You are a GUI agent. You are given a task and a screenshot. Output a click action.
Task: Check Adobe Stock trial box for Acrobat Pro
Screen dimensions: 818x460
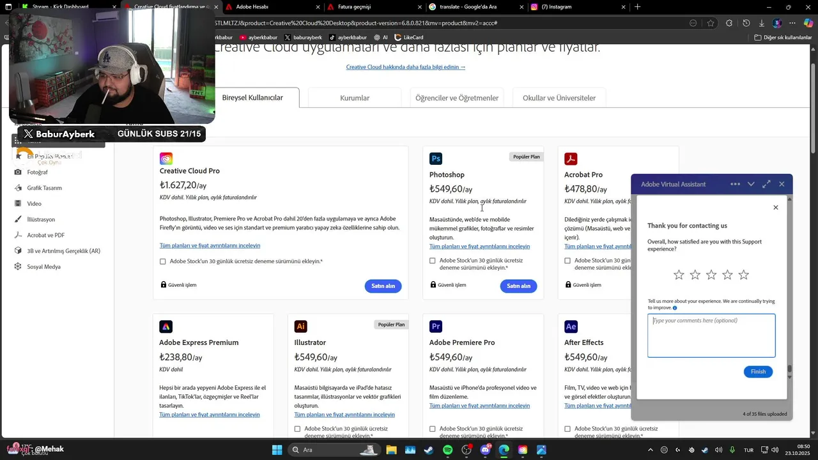[567, 261]
